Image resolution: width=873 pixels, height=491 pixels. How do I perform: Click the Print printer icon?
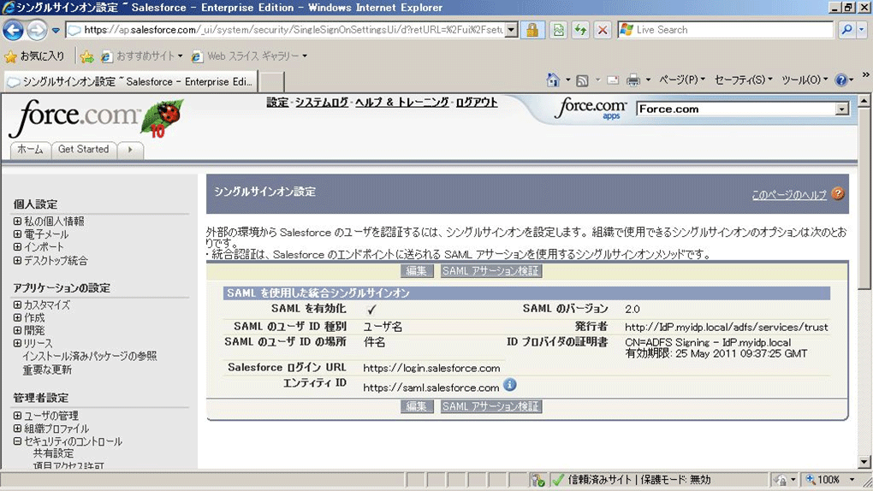click(x=633, y=80)
